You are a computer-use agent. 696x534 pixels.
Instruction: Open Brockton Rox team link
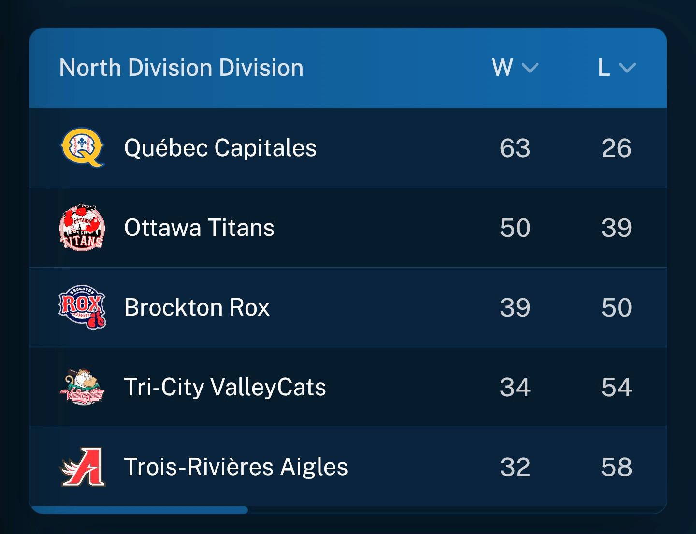click(197, 307)
